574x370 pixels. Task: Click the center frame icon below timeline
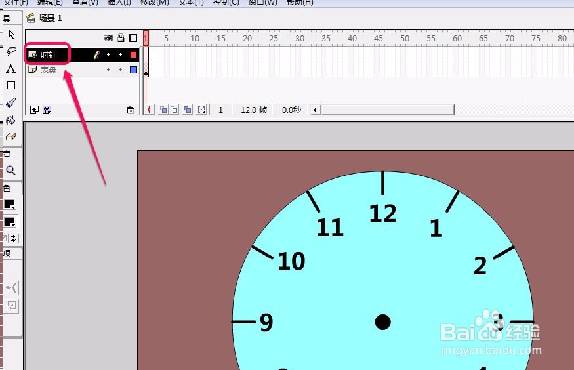click(x=149, y=110)
